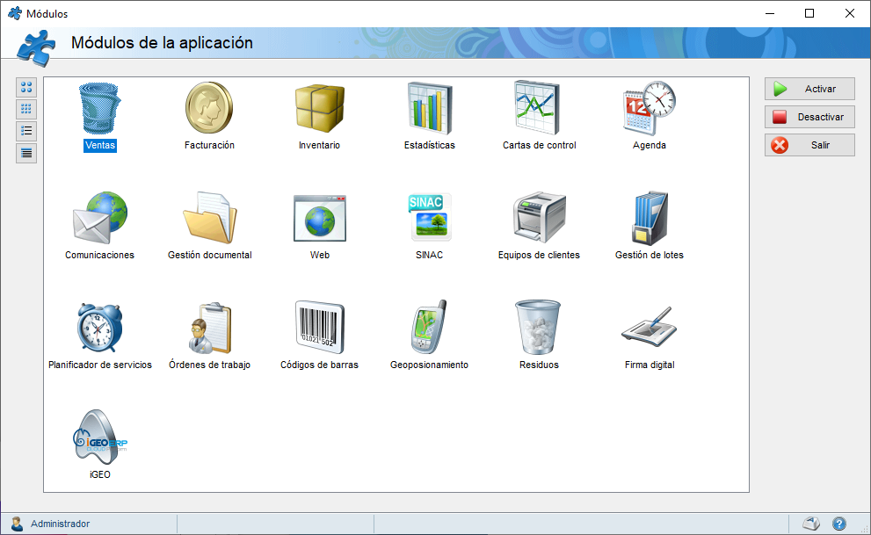Click the Códigos de barras label
The height and width of the screenshot is (535, 871).
pos(319,365)
